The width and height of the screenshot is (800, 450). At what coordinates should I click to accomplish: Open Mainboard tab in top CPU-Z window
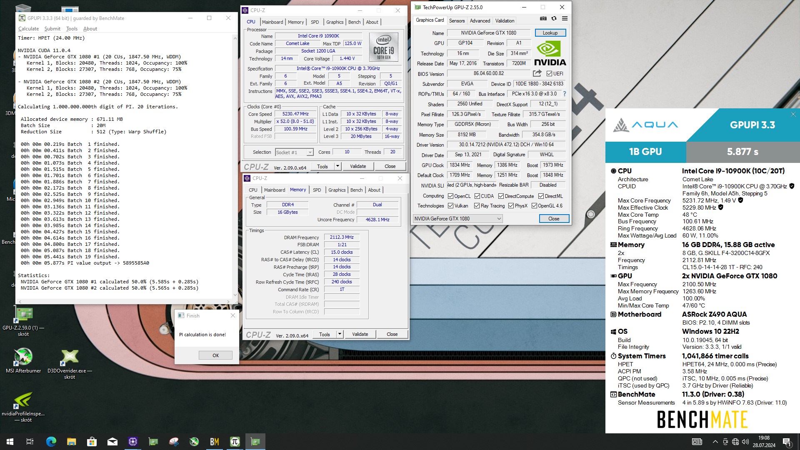click(x=272, y=22)
